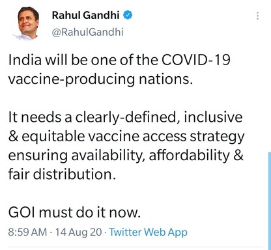Click 'equitable vaccine access strategy' text

click(134, 137)
